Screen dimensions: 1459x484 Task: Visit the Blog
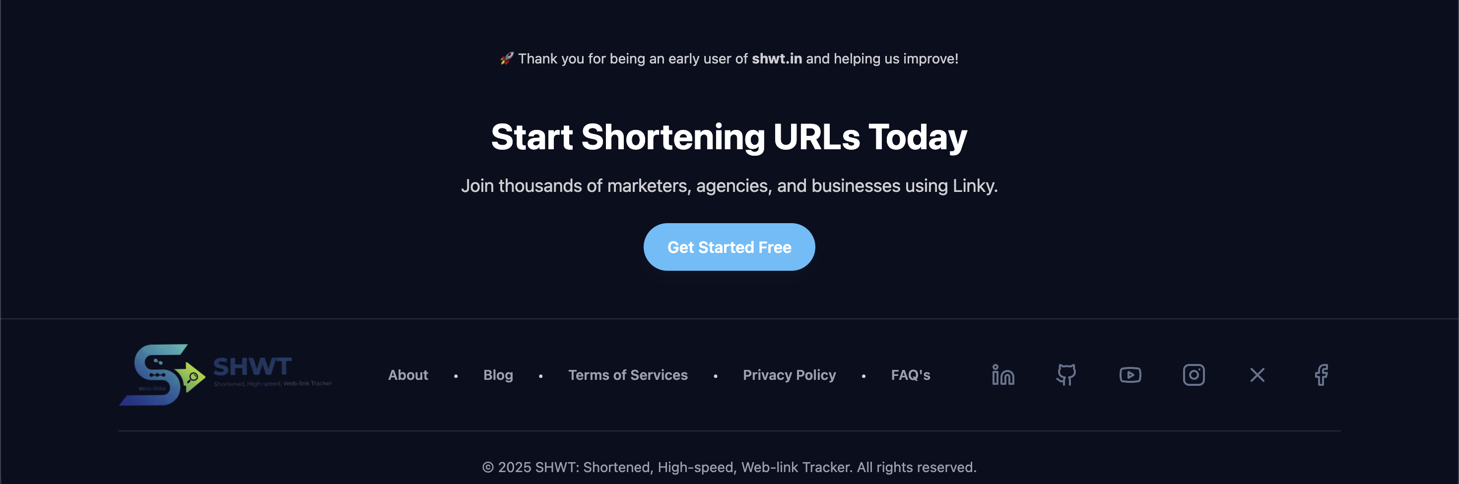coord(498,375)
